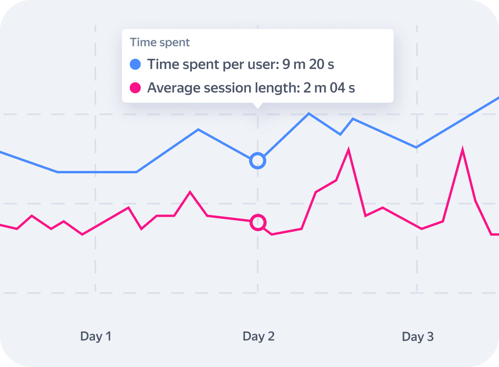
Task: Click "Average session length: 2 m 04 s"
Action: pos(251,88)
